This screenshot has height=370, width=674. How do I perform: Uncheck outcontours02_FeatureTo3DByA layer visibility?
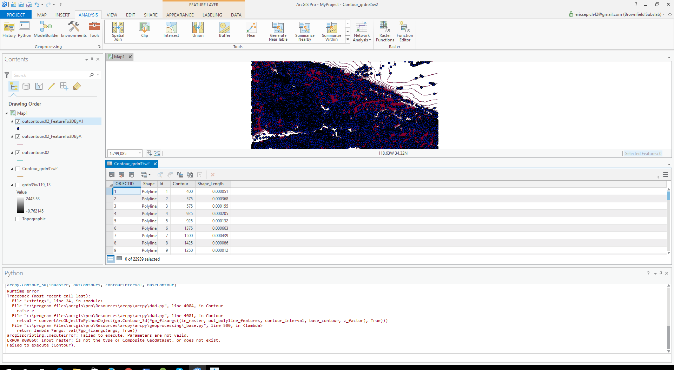(x=18, y=136)
